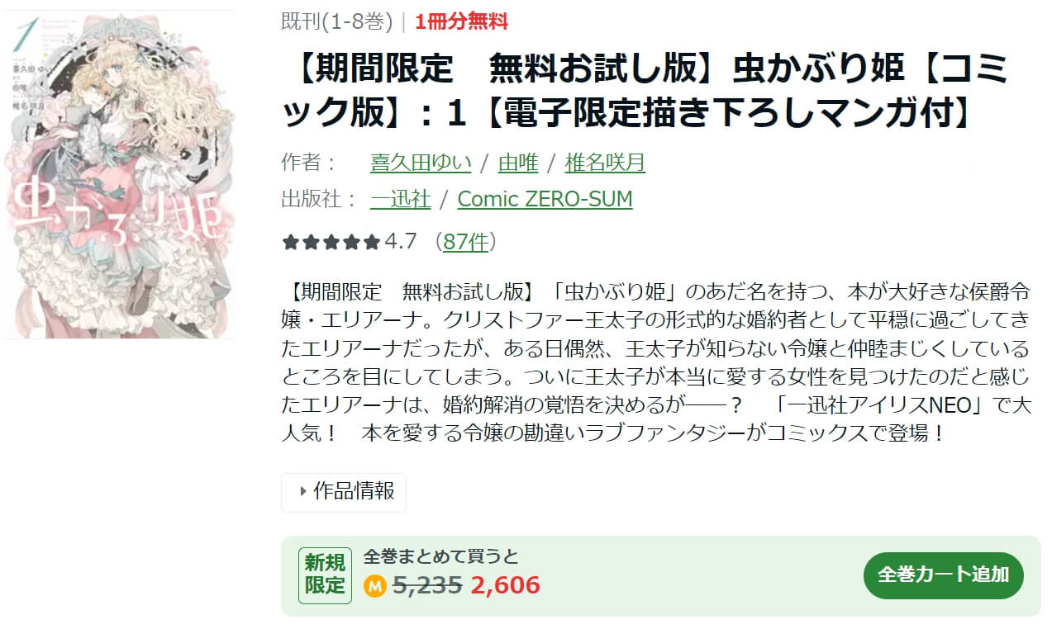Image resolution: width=1052 pixels, height=629 pixels.
Task: Click the 4.7 rating score
Action: click(x=401, y=241)
